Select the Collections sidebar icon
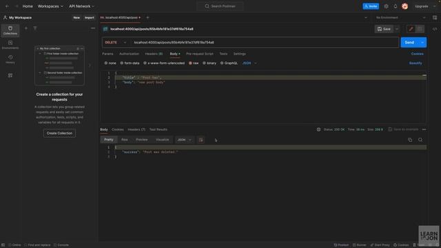This screenshot has height=248, width=441. [x=10, y=30]
